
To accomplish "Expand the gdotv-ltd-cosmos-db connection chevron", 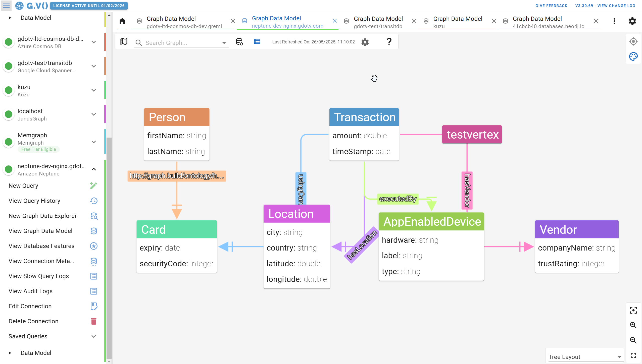I will pos(94,42).
